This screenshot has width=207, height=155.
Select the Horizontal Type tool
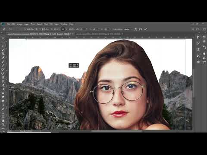(3, 105)
